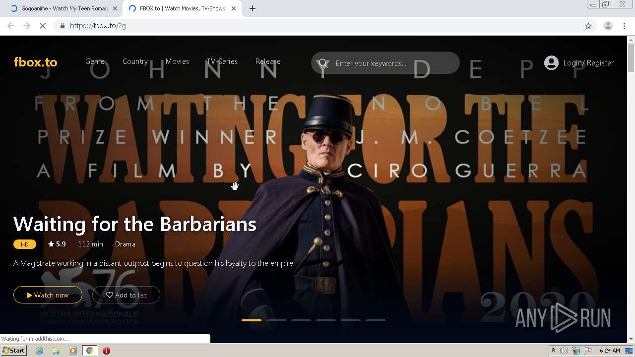Open a new browser tab
The width and height of the screenshot is (635, 357).
pyautogui.click(x=253, y=8)
